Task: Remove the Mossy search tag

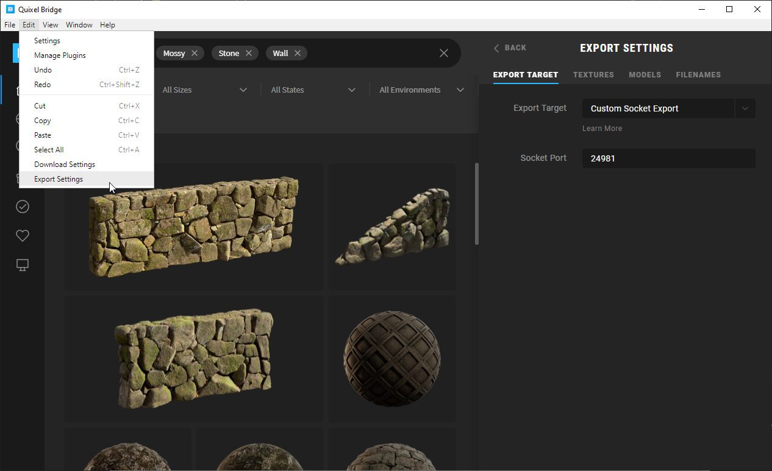Action: coord(195,53)
